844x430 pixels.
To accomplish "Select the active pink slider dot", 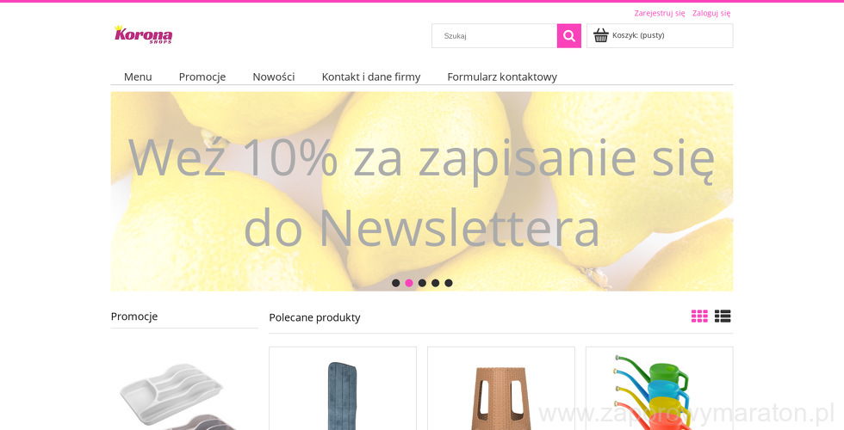I will point(409,283).
